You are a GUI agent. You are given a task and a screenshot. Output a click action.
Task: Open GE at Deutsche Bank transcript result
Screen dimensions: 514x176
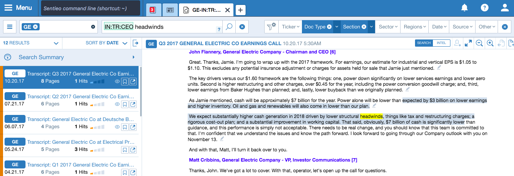pyautogui.click(x=81, y=119)
